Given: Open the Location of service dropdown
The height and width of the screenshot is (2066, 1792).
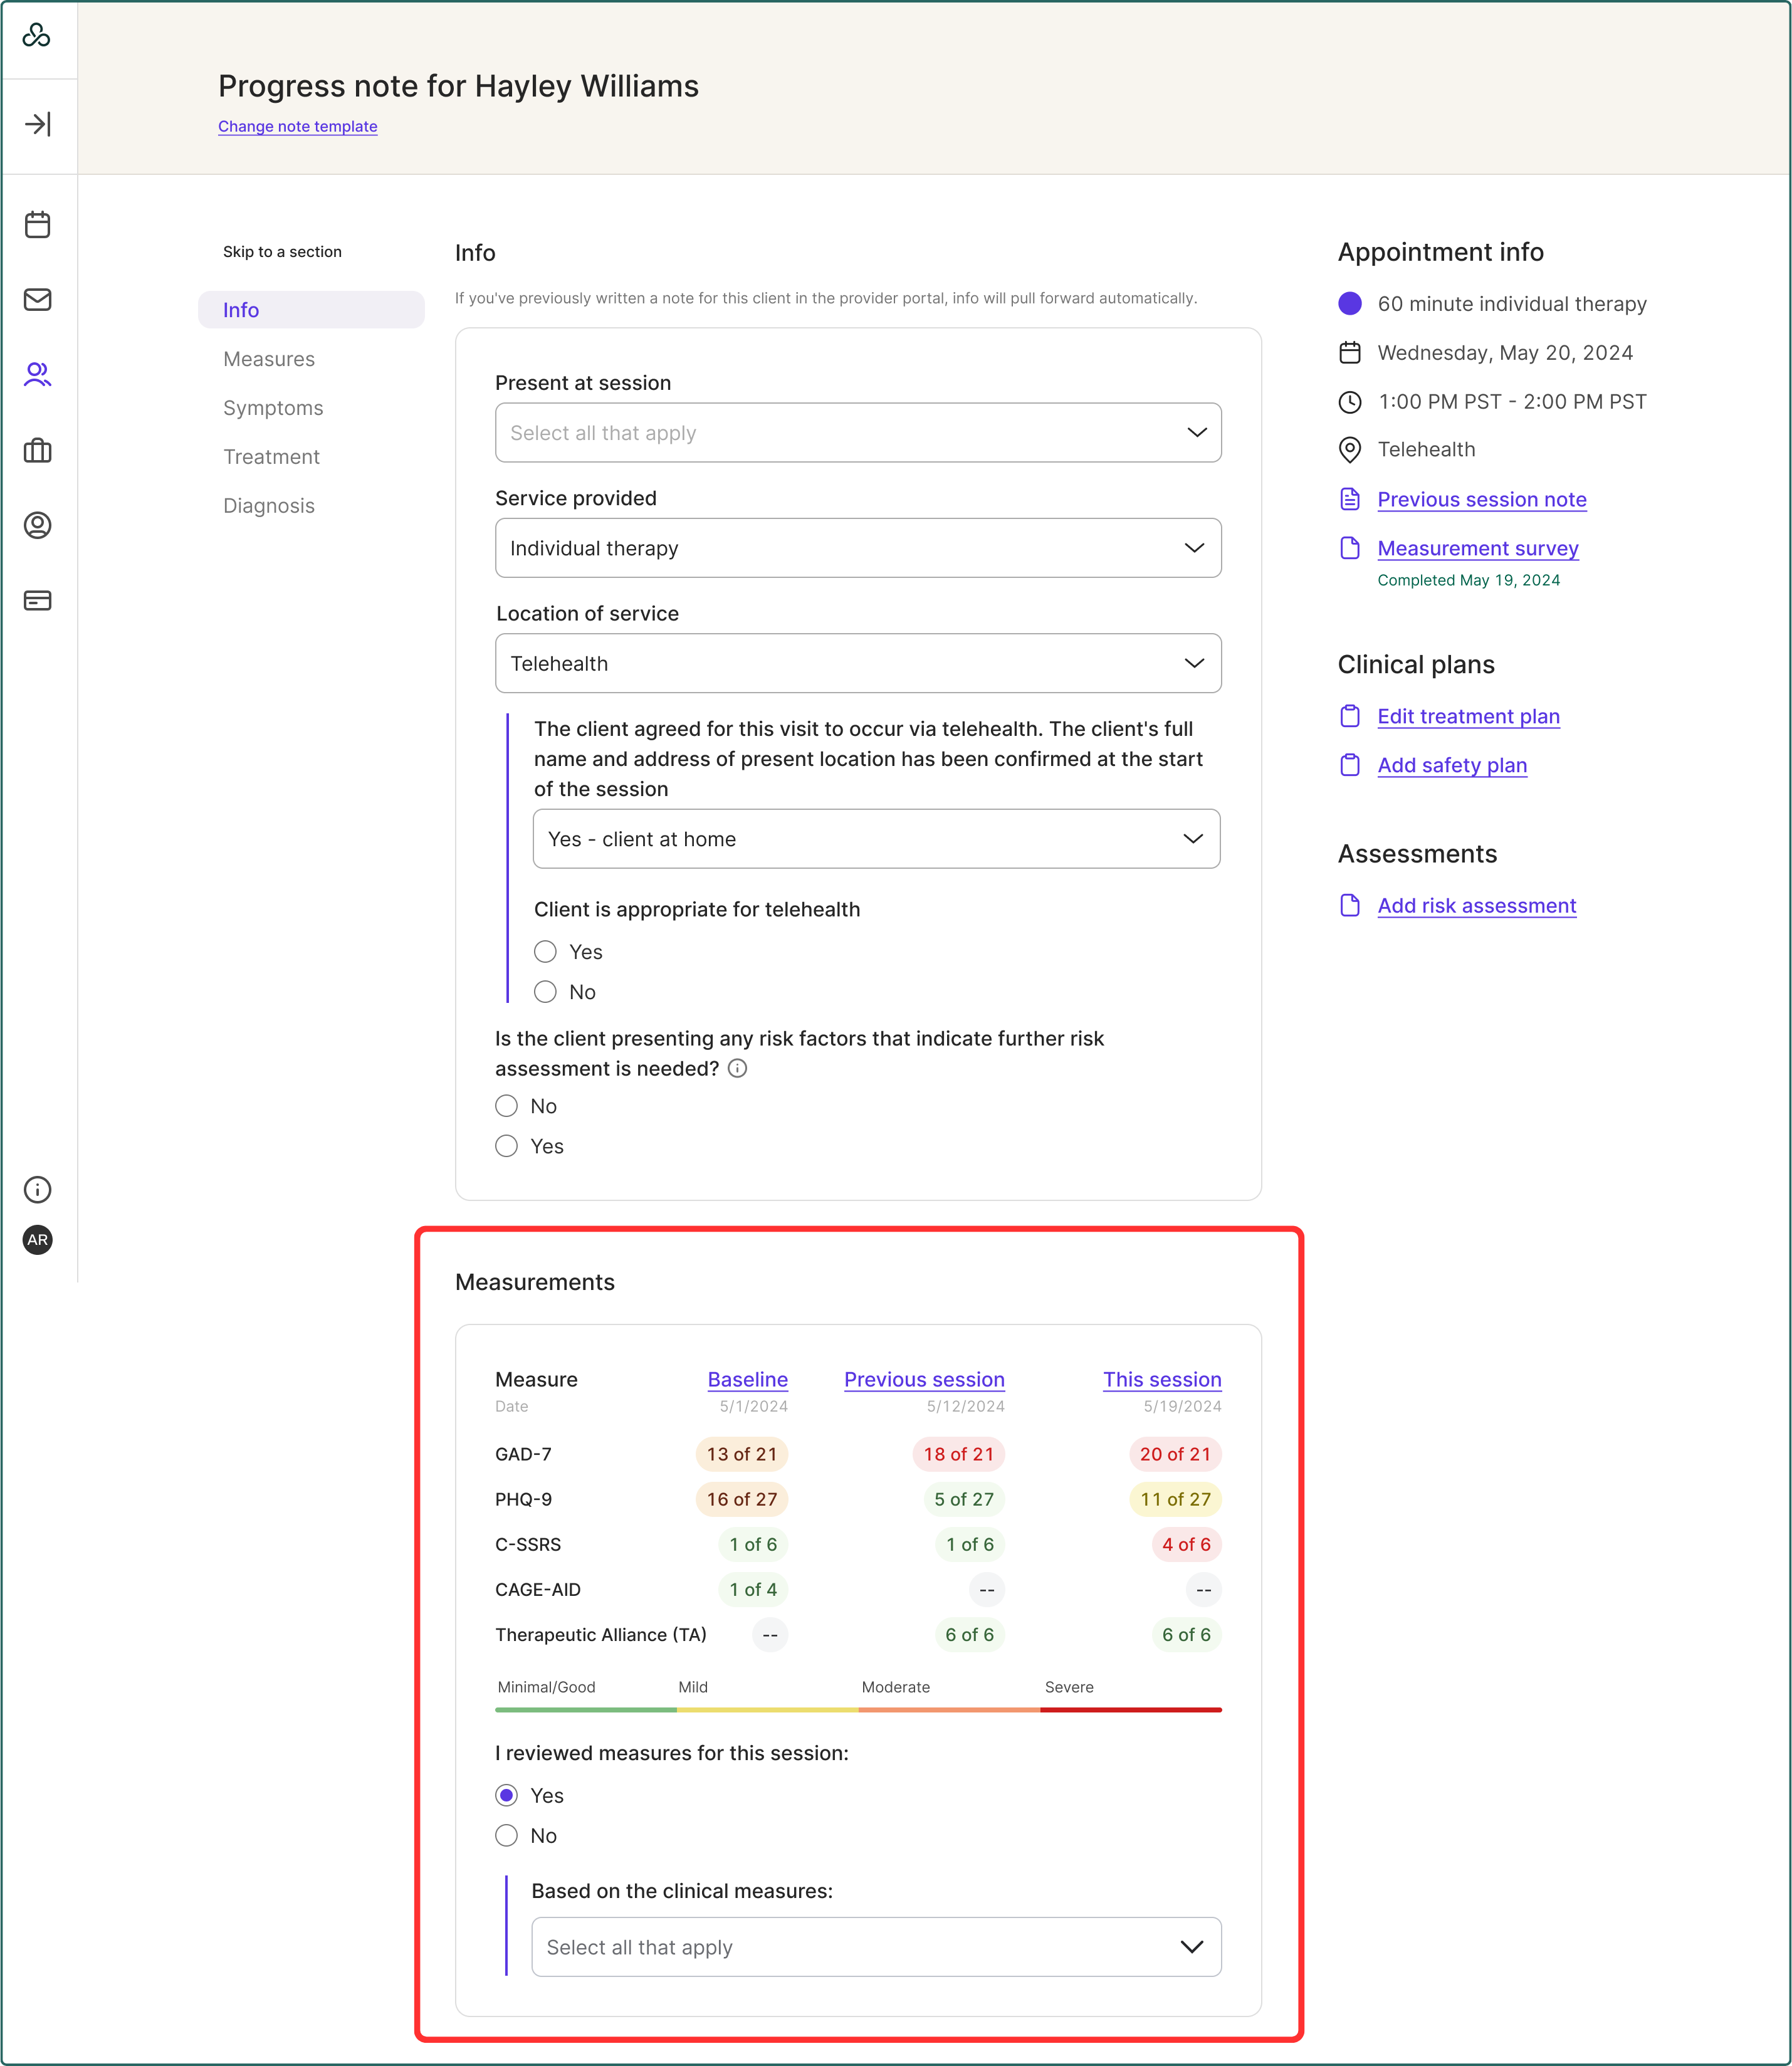Looking at the screenshot, I should pyautogui.click(x=858, y=663).
